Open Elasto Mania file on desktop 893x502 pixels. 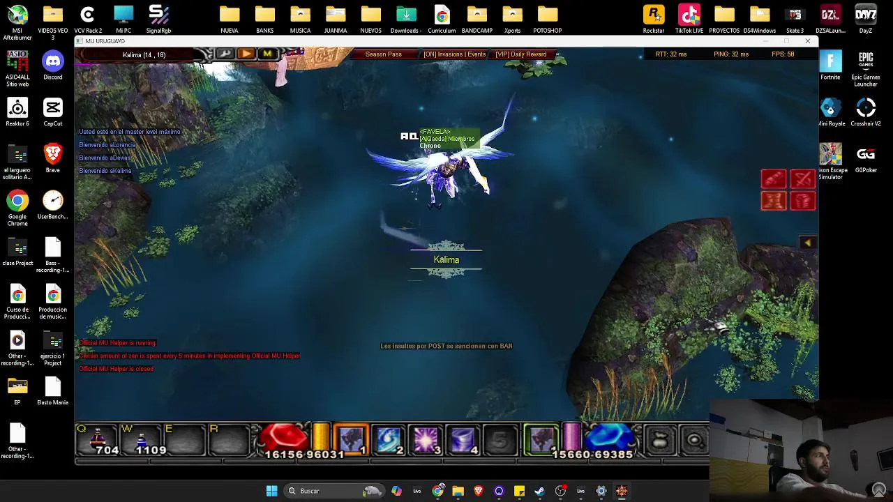tap(53, 391)
